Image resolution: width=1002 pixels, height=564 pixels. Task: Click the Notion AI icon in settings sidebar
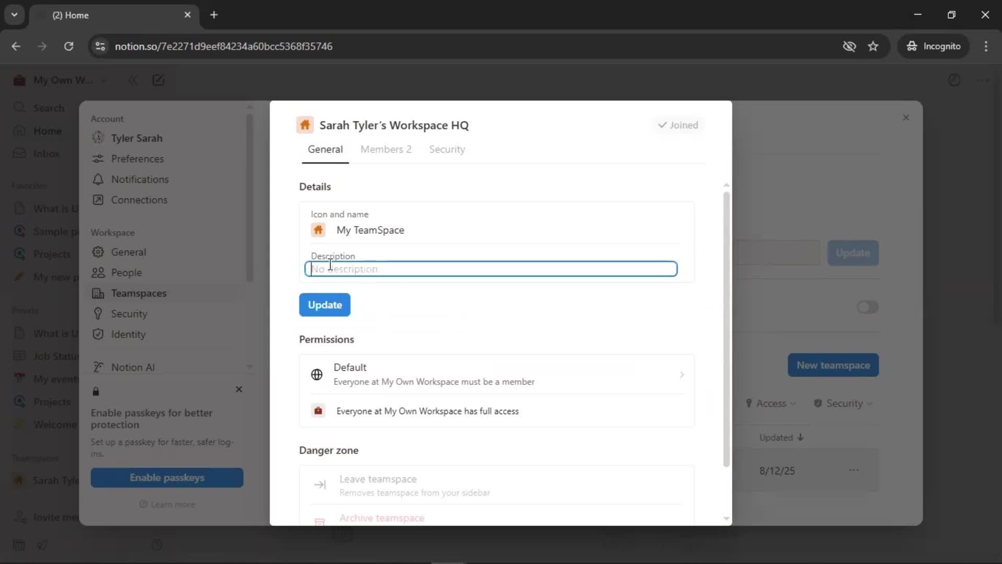coord(98,367)
